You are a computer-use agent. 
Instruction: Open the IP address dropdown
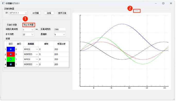click(x=18, y=13)
